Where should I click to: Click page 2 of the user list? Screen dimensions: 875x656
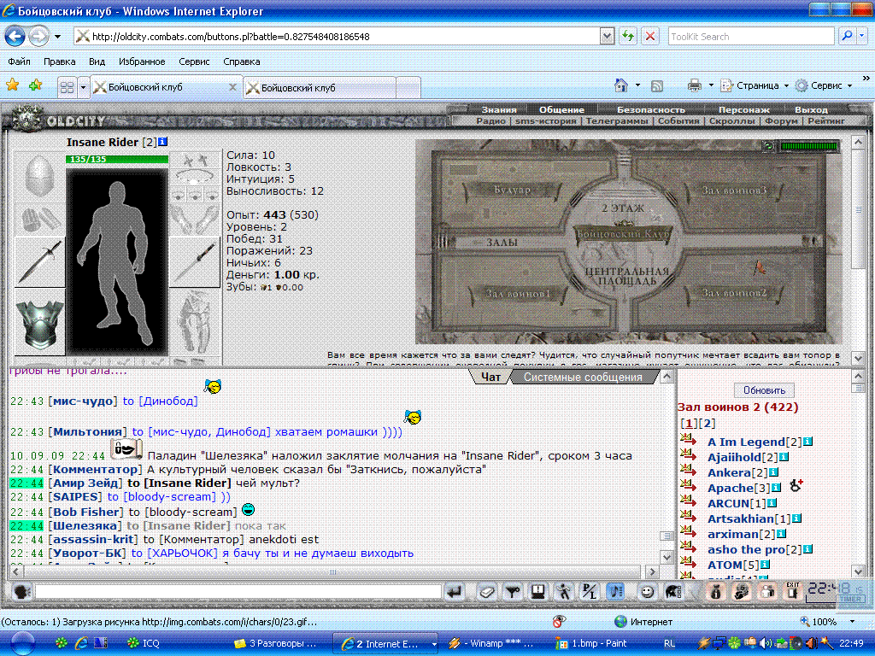pos(707,424)
